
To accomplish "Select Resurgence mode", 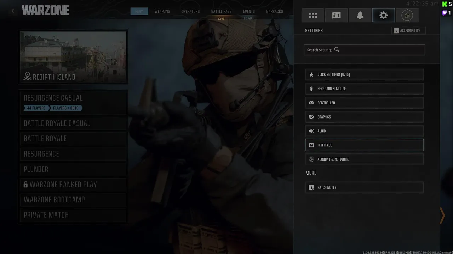I will [73, 154].
